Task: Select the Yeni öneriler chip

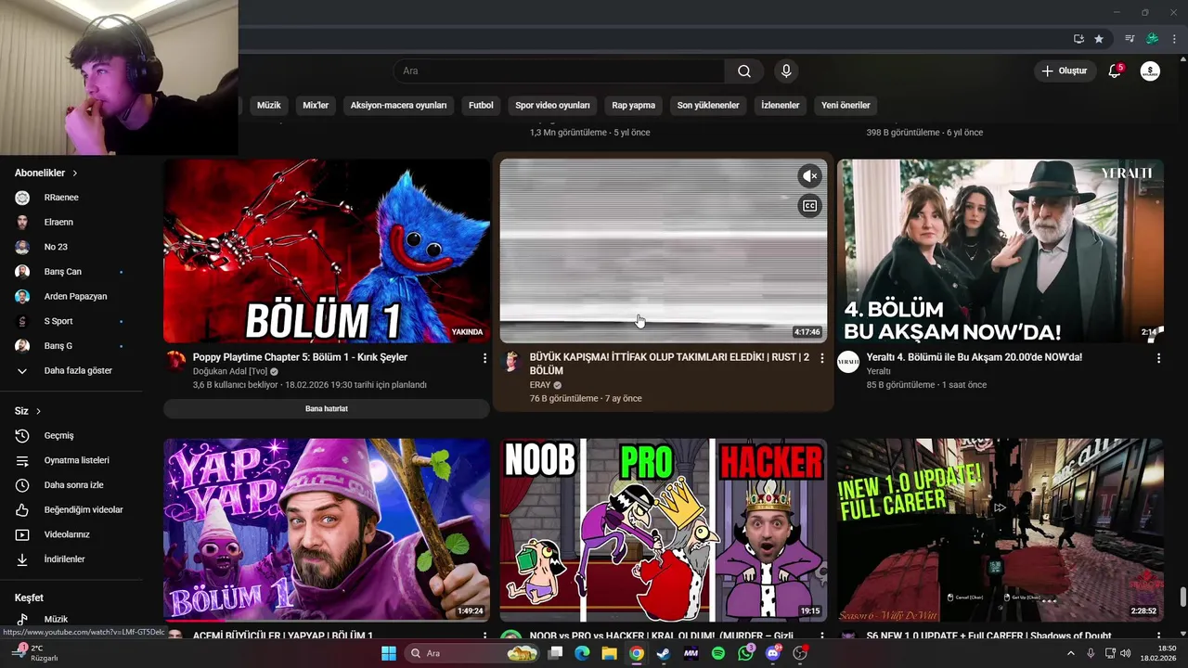Action: click(x=846, y=105)
